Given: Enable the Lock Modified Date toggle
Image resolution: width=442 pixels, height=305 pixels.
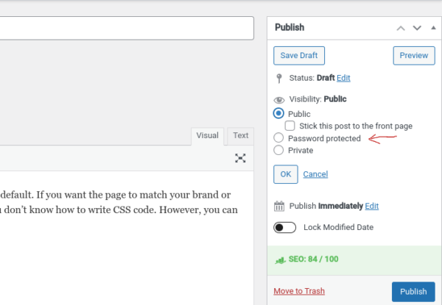Looking at the screenshot, I should [284, 228].
